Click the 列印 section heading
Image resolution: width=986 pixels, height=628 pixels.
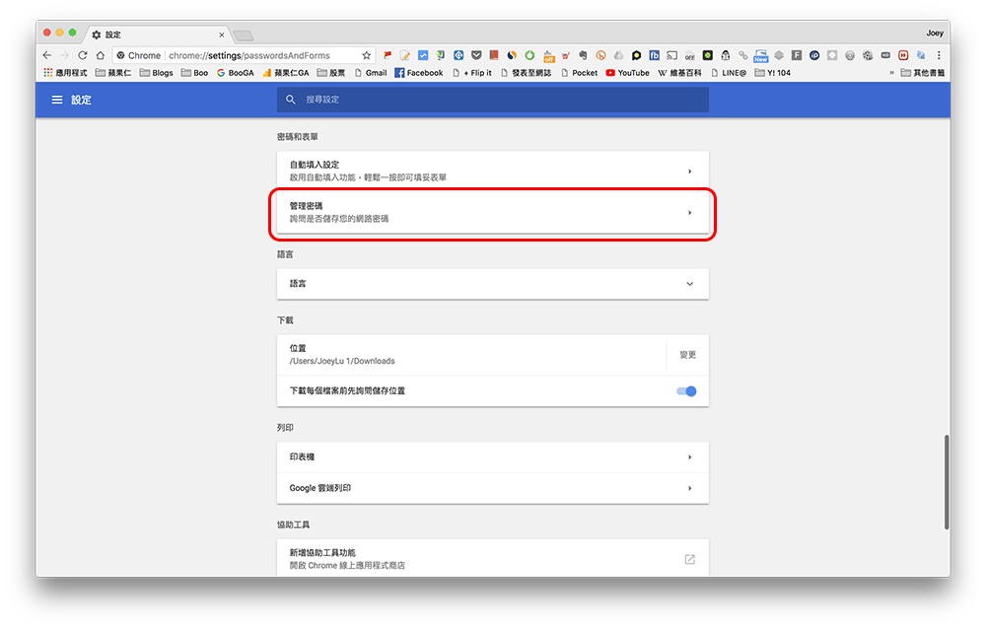286,428
